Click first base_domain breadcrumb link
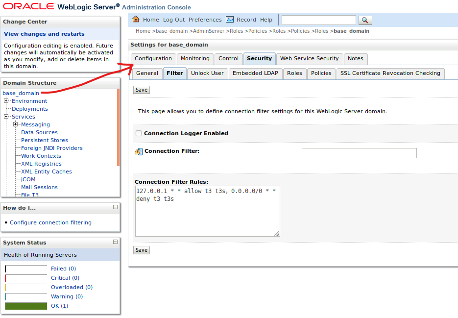458x318 pixels. click(172, 31)
